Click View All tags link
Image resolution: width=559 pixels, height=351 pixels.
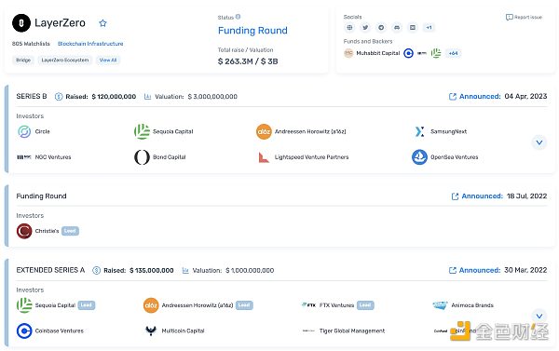pos(108,61)
